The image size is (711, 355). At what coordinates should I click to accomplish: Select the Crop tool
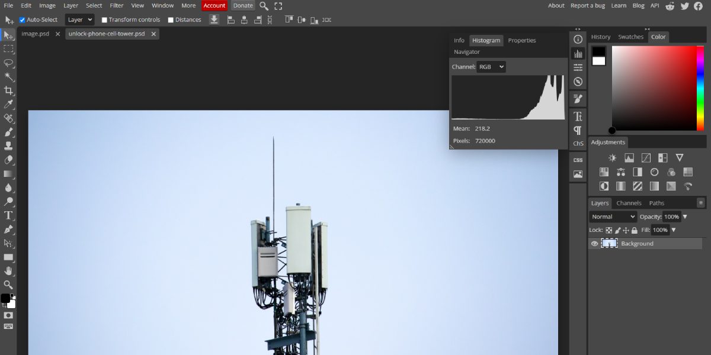point(8,91)
